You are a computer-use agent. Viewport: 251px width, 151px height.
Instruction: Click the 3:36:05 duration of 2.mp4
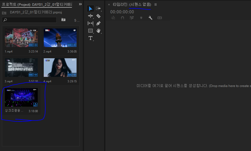(72, 51)
